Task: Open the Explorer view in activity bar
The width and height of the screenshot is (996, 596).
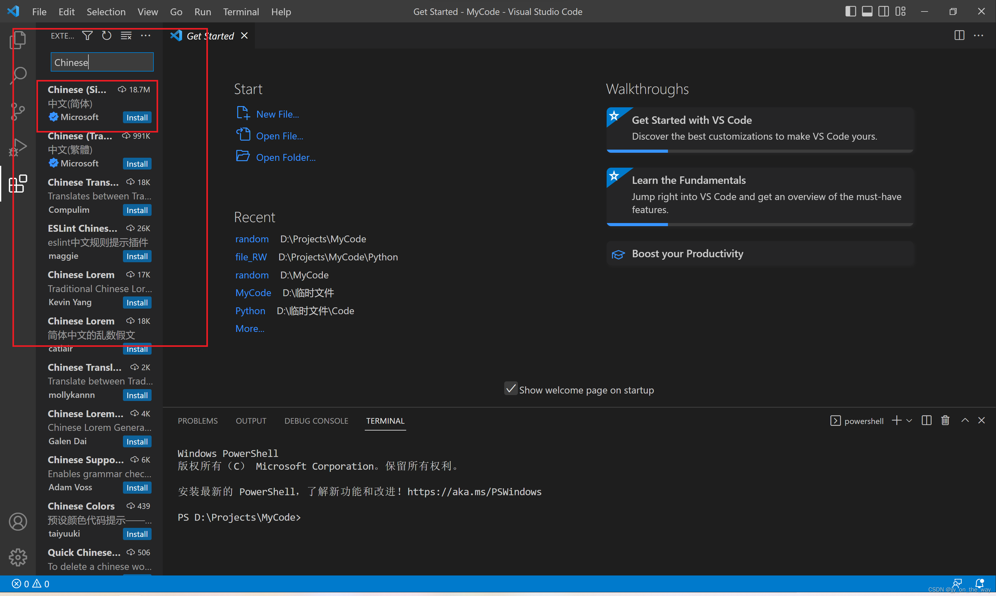Action: click(18, 40)
